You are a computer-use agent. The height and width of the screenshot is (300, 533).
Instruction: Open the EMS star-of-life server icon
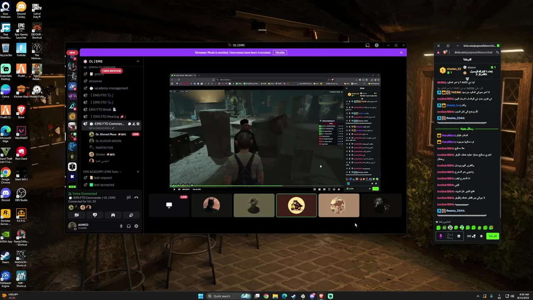(x=72, y=167)
